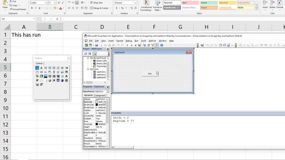The width and height of the screenshot is (285, 160).
Task: Select the Label control in the Toolbox
Action: pos(41,68)
